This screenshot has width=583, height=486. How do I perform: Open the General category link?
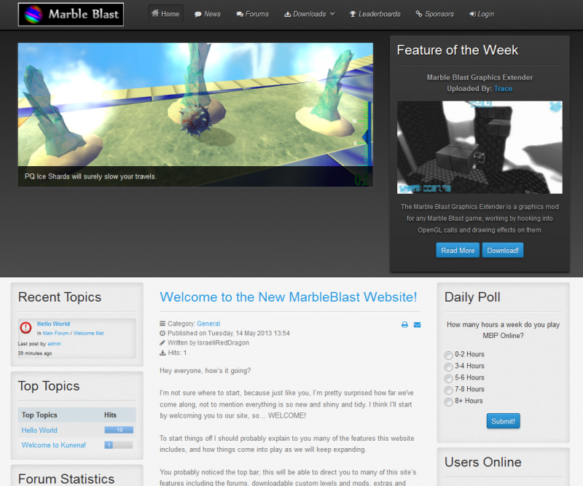point(208,324)
